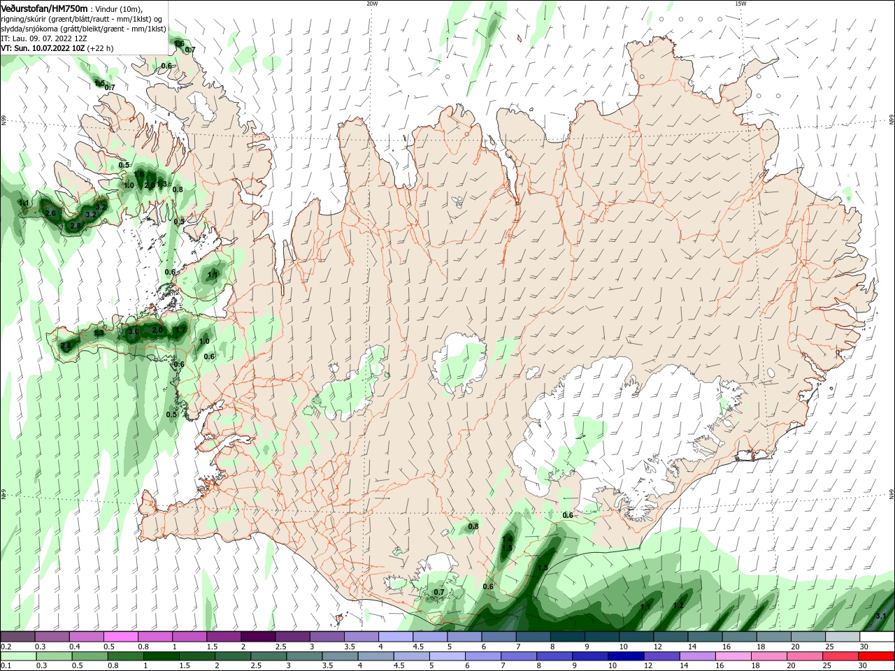Click the 2.8 precipitation value in Westfjords
The image size is (895, 671).
[76, 226]
